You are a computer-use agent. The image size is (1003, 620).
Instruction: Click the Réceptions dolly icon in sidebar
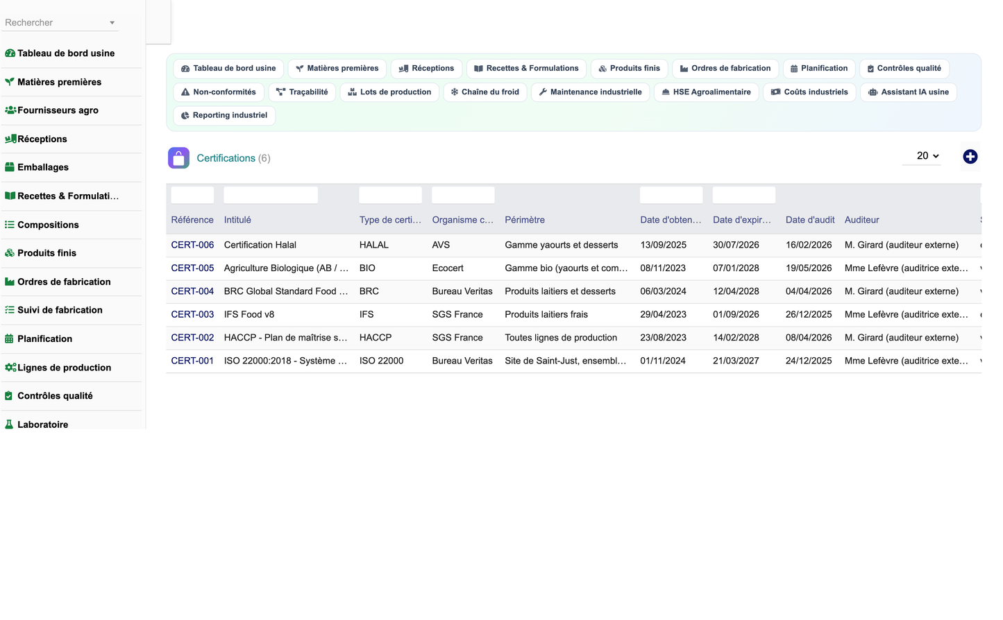click(x=10, y=139)
